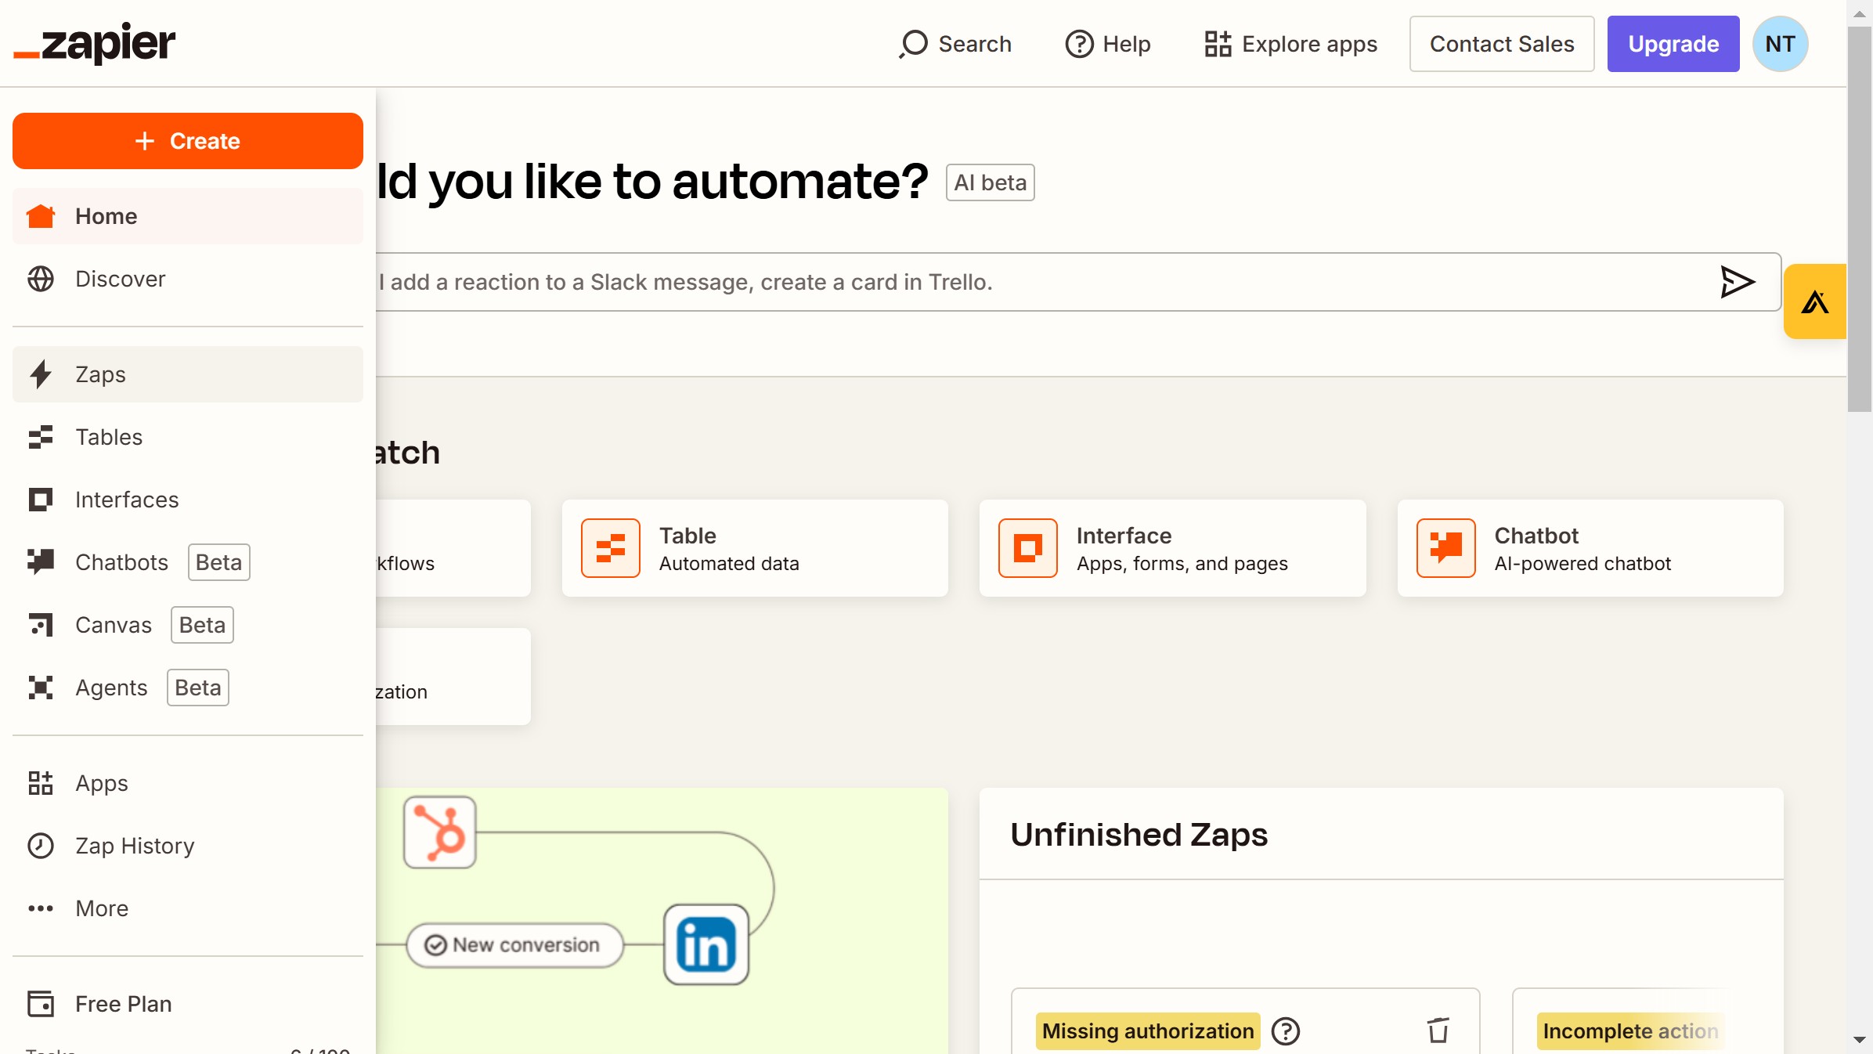
Task: Click the Chatbot card icon
Action: pos(1445,548)
